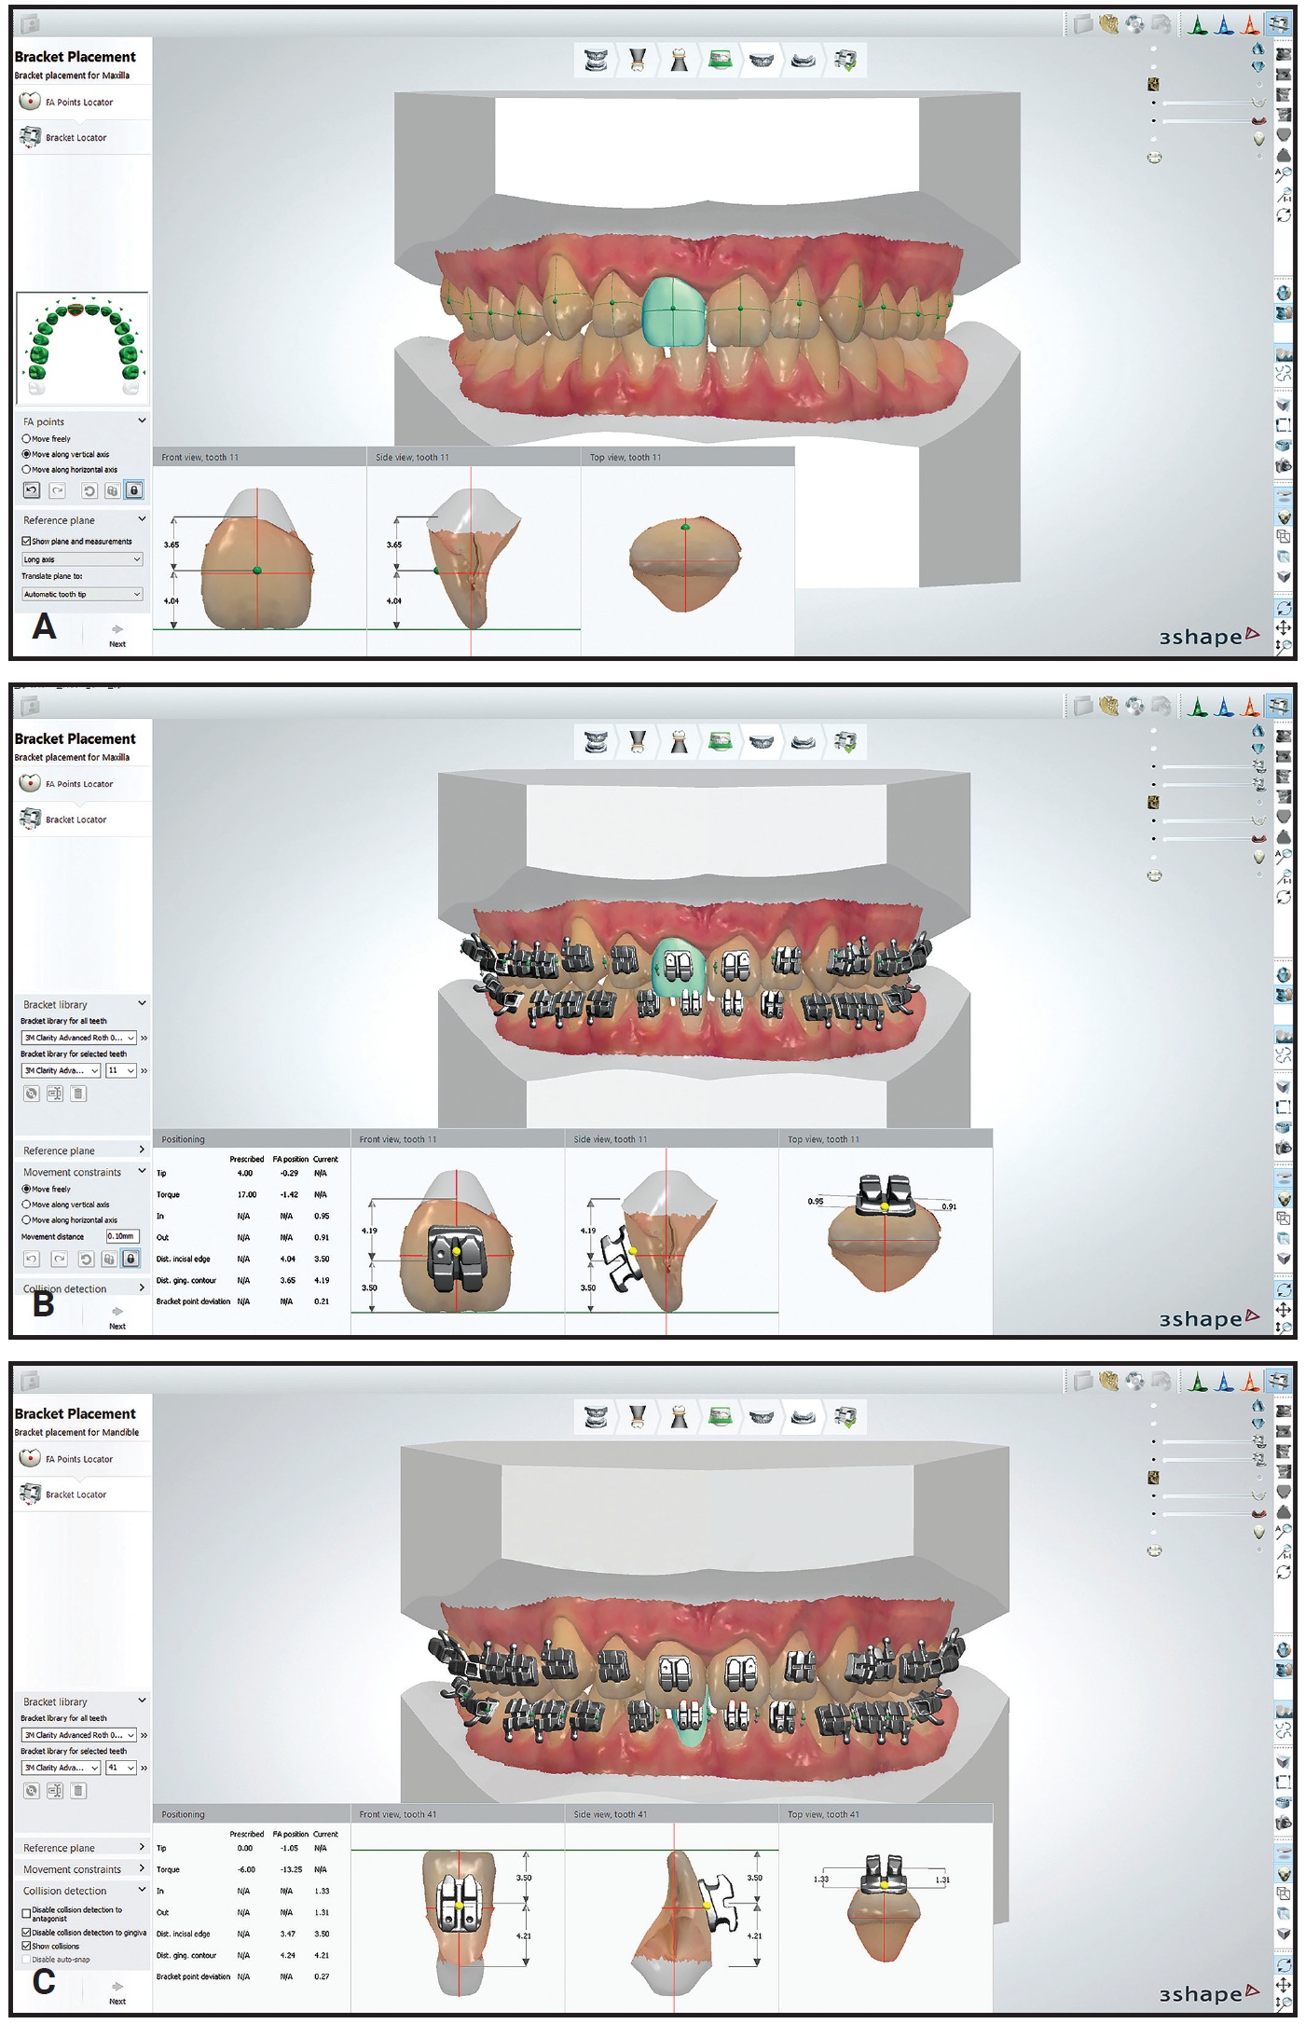Click trash icon below tooth 41 dropdown
This screenshot has width=1305, height=2024.
pyautogui.click(x=78, y=1790)
